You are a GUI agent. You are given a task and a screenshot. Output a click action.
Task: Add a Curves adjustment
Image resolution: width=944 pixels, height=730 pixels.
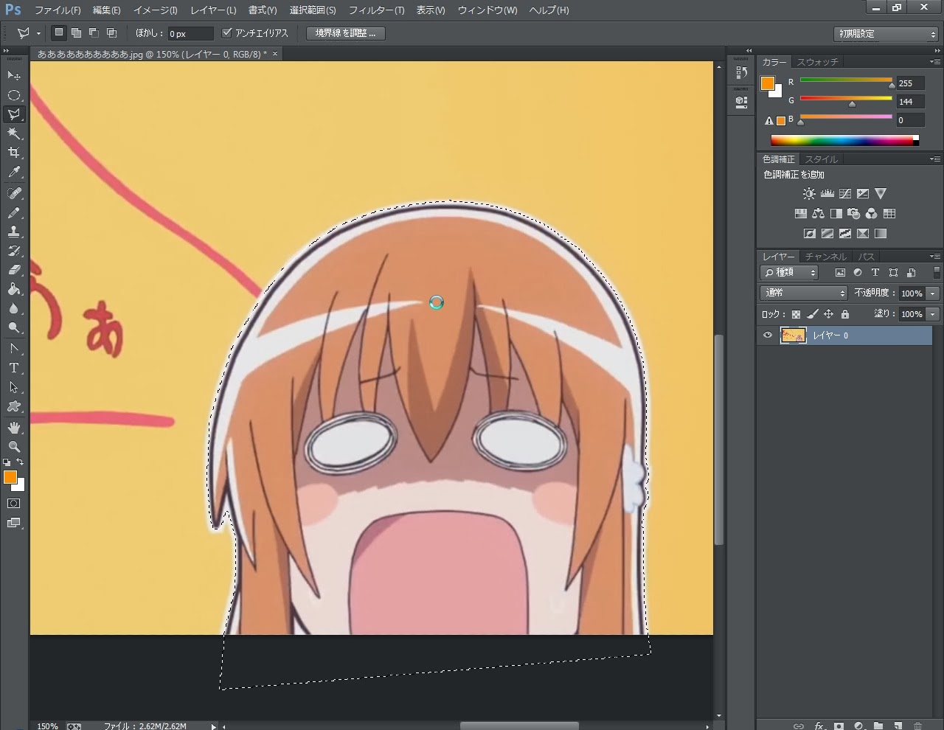845,194
